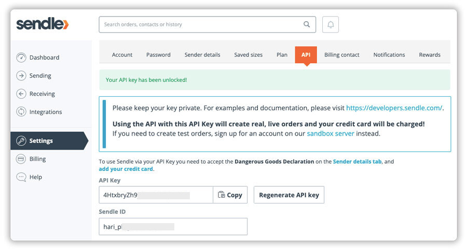Open the developers.sendle.com link
Screen dimensions: 467x249
coord(394,108)
